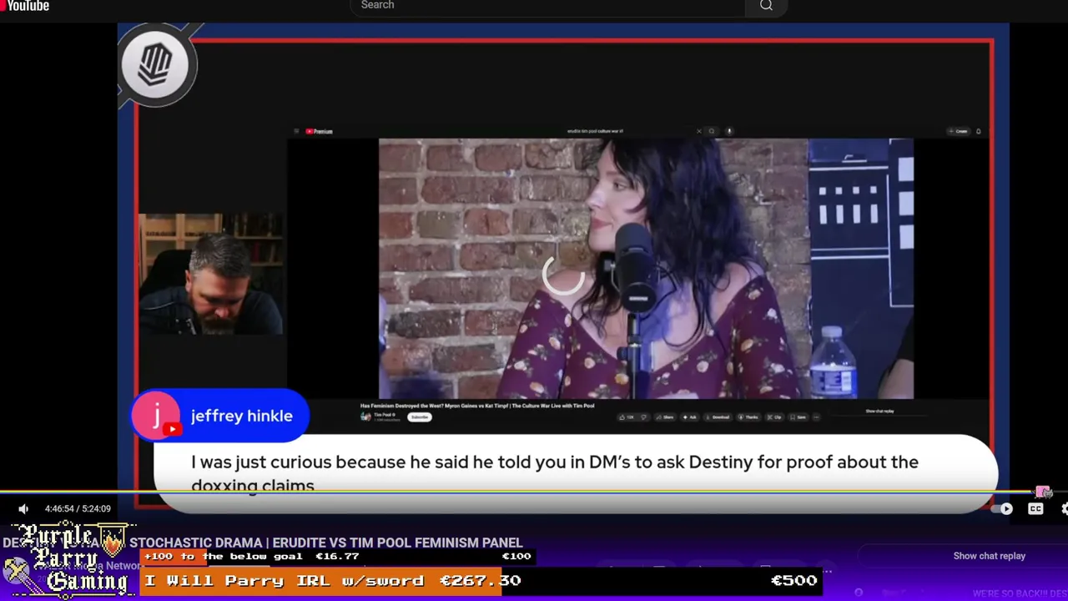Click the 4:46:54 / 5:24:09 time display
Viewport: 1068px width, 601px height.
[x=78, y=508]
